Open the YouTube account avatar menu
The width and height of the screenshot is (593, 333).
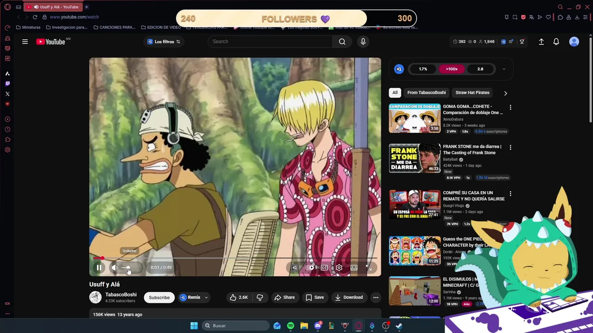(574, 42)
